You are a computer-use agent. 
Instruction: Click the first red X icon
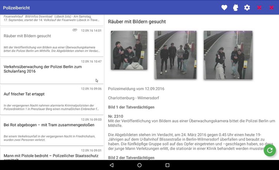tap(259, 7)
